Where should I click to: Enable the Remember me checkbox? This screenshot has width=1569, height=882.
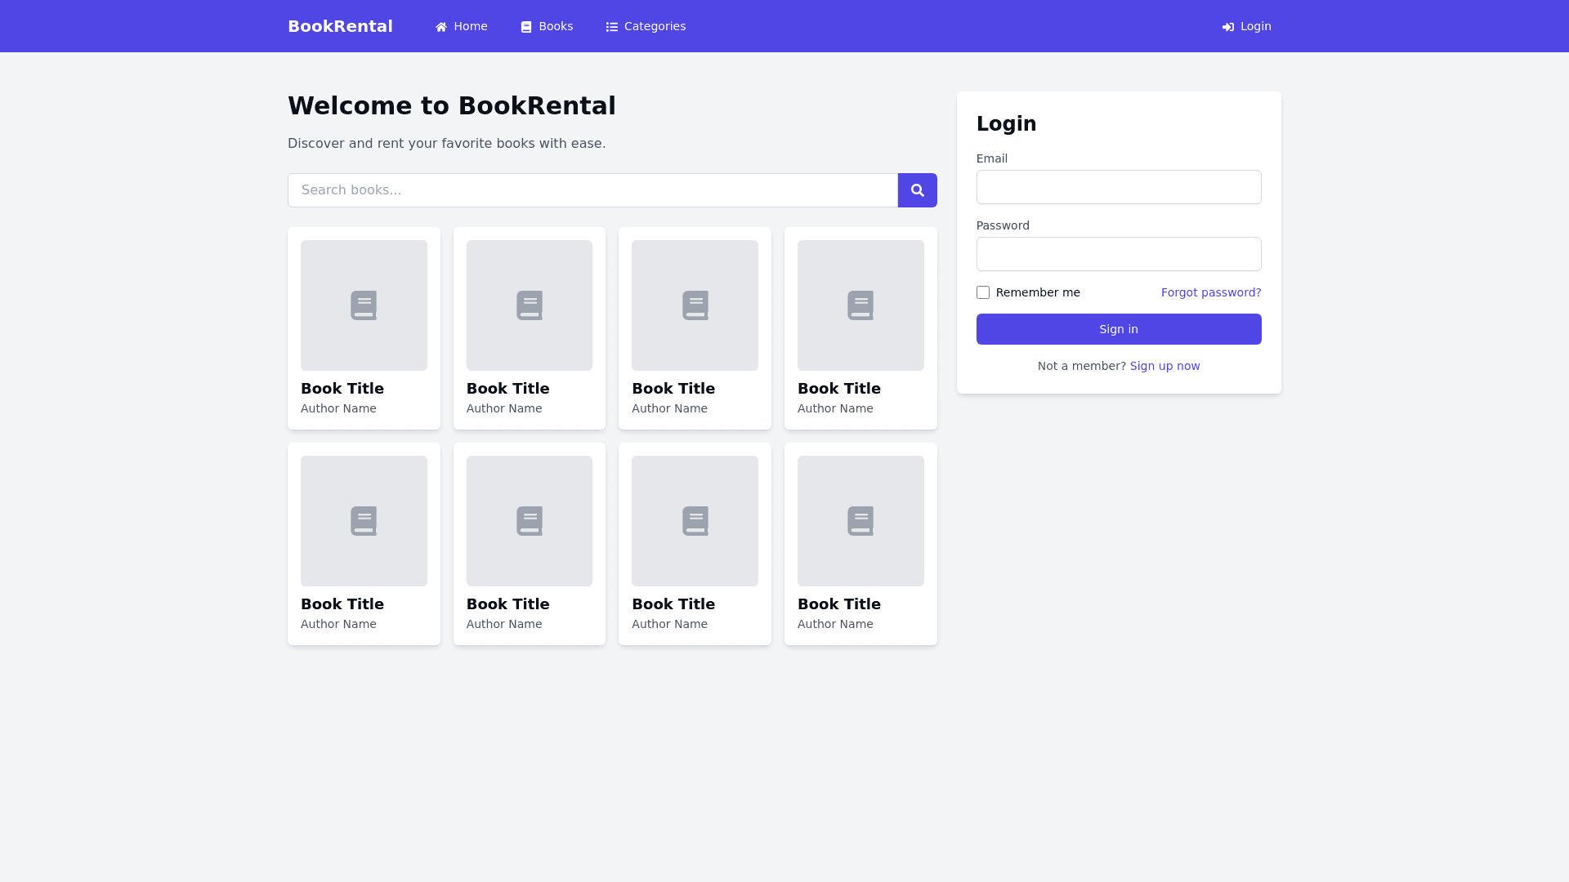[x=983, y=292]
